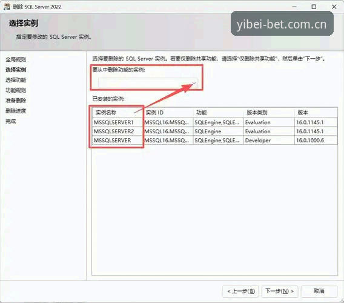Click the 实例名称 column header
The width and height of the screenshot is (344, 303).
117,113
